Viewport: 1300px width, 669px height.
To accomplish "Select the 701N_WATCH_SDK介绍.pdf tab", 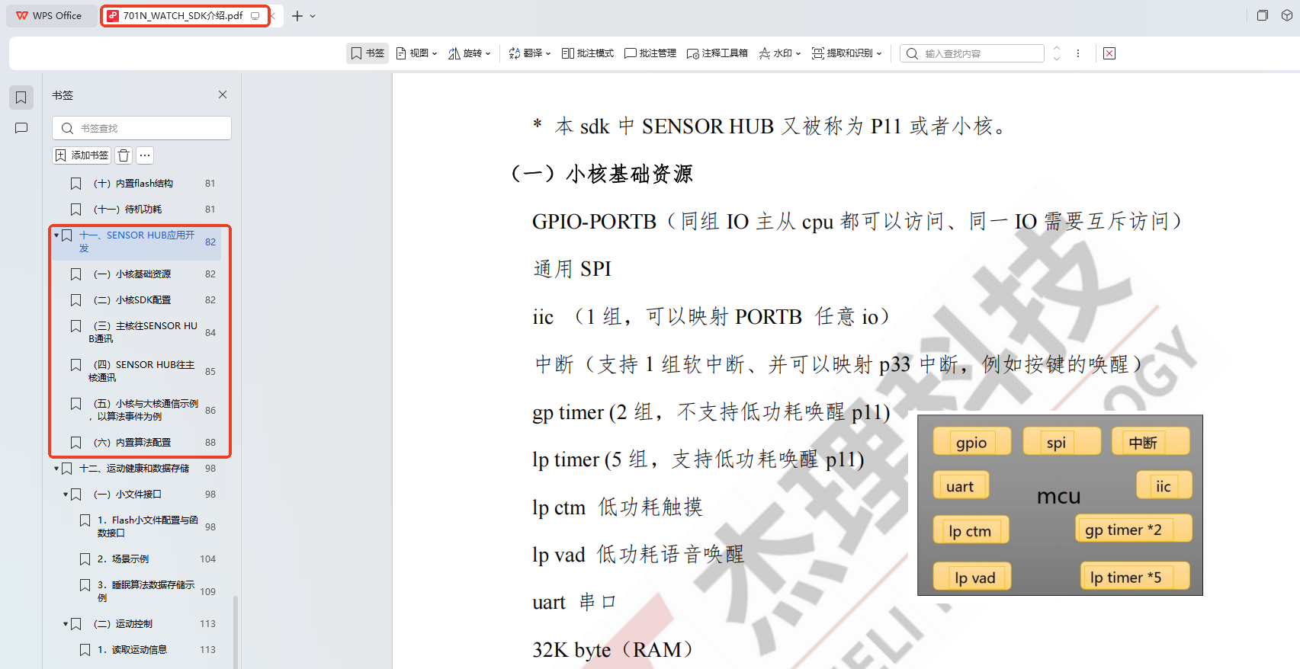I will point(185,15).
